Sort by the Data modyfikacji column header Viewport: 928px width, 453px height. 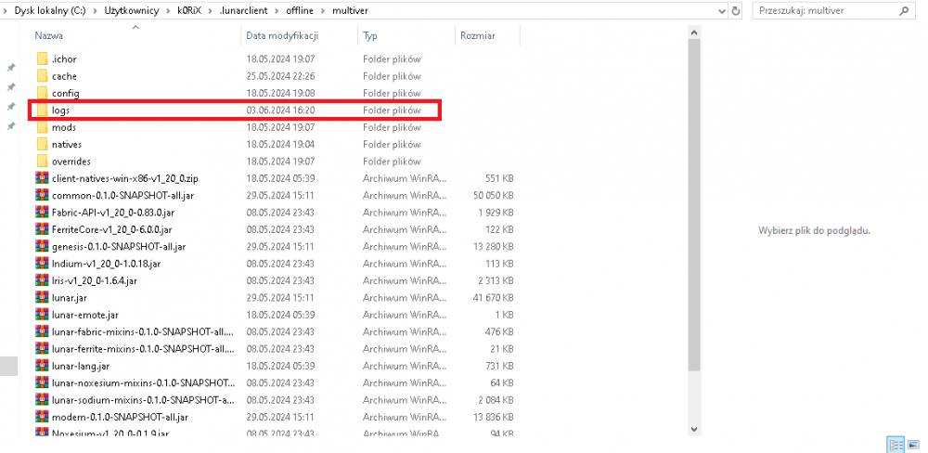click(283, 35)
